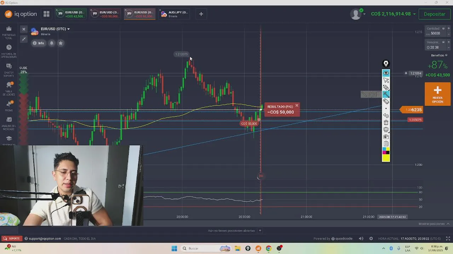Choose rectangle shape in drawing flyout
This screenshot has height=254, width=453.
(x=378, y=94)
